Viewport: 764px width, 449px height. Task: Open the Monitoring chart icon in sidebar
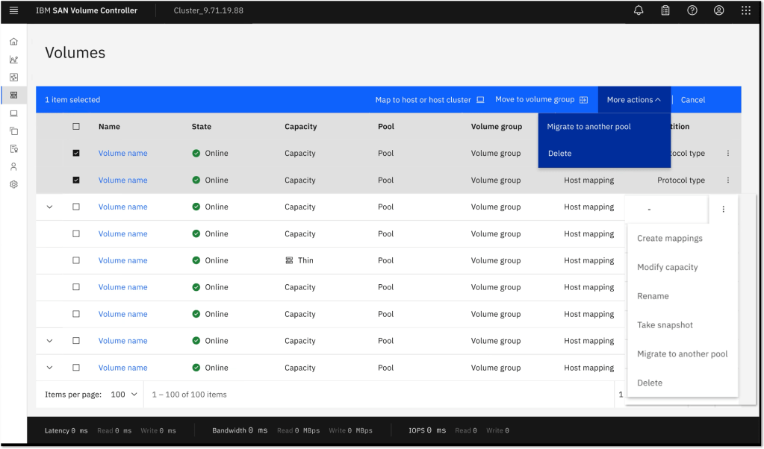click(13, 60)
